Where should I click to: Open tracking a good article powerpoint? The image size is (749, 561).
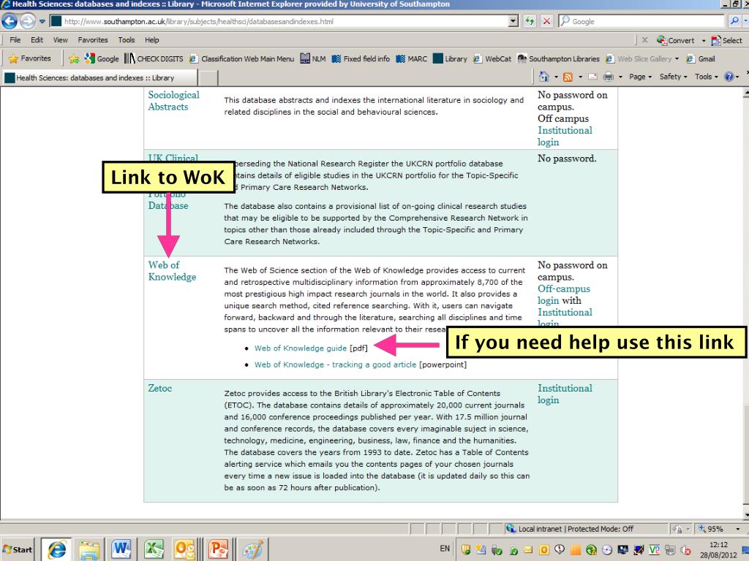click(335, 365)
